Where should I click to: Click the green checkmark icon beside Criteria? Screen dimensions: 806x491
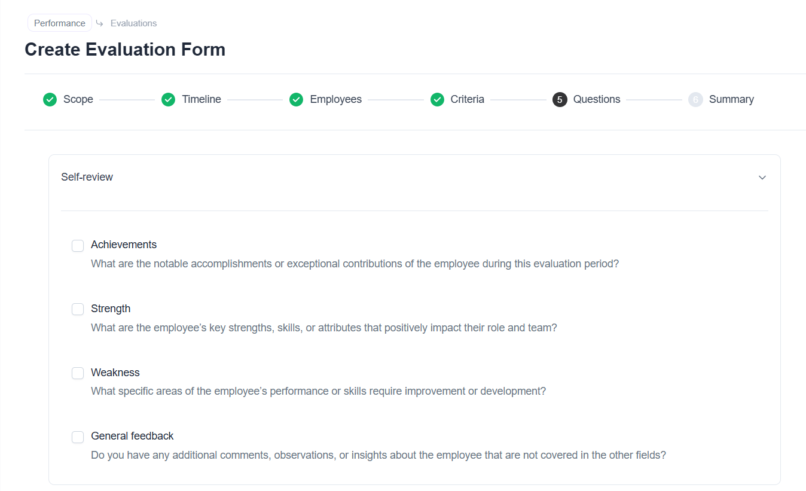437,100
